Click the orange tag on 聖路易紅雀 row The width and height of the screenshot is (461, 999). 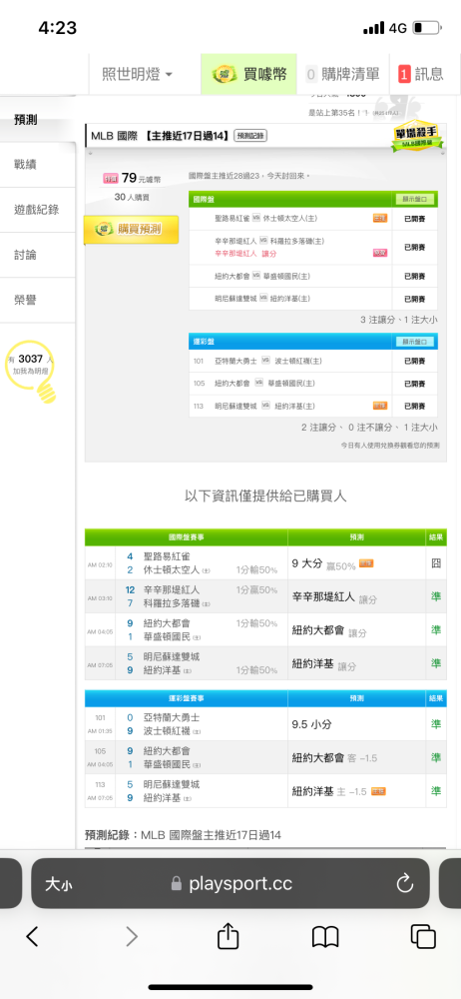tap(380, 219)
